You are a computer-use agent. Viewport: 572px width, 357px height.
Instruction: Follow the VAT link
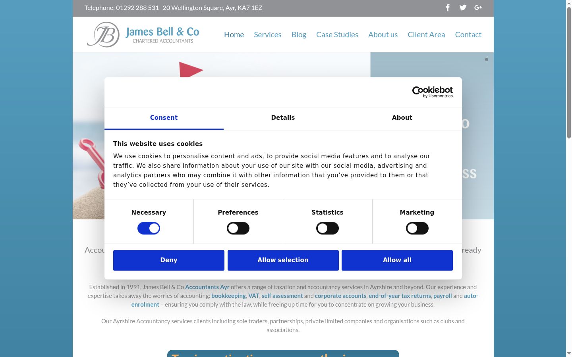pyautogui.click(x=254, y=296)
